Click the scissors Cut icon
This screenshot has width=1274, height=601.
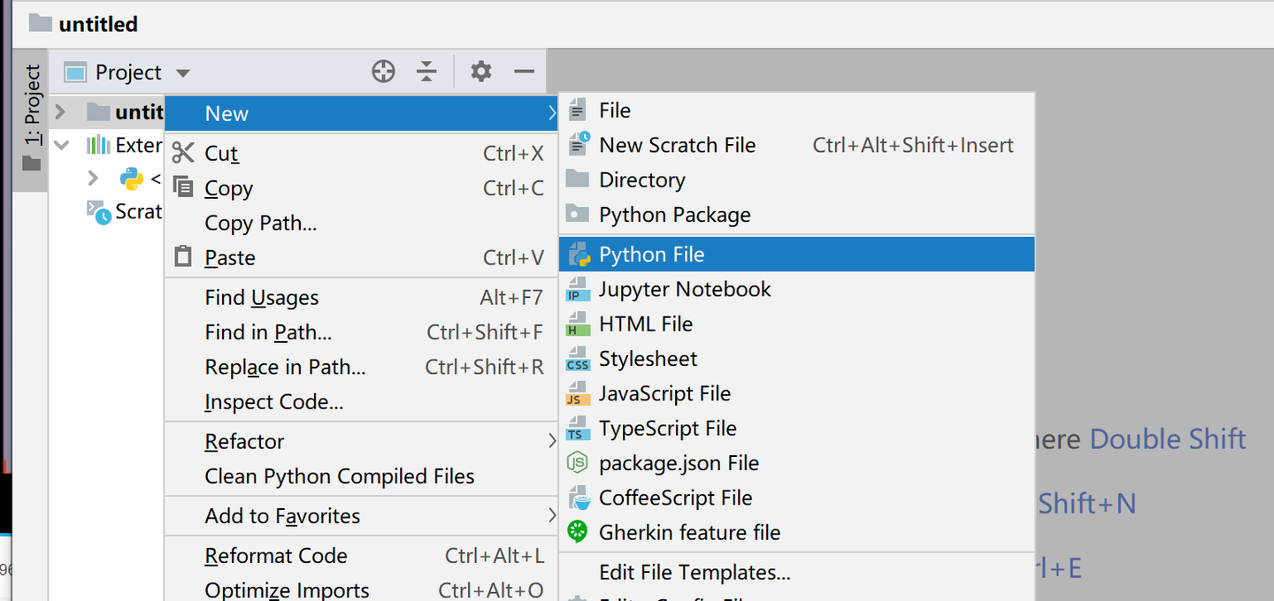pyautogui.click(x=183, y=153)
